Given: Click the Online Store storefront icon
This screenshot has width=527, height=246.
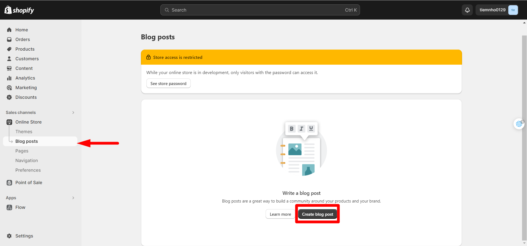Looking at the screenshot, I should pos(9,122).
